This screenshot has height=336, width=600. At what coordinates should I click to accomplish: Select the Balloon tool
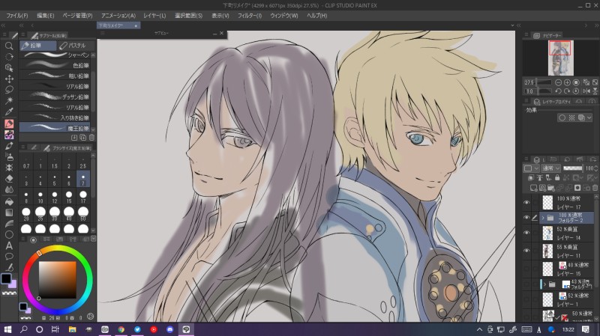click(9, 257)
